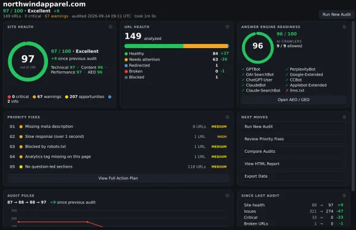The image size is (356, 230).
Task: Click the blue Redirected legend dot
Action: click(126, 65)
